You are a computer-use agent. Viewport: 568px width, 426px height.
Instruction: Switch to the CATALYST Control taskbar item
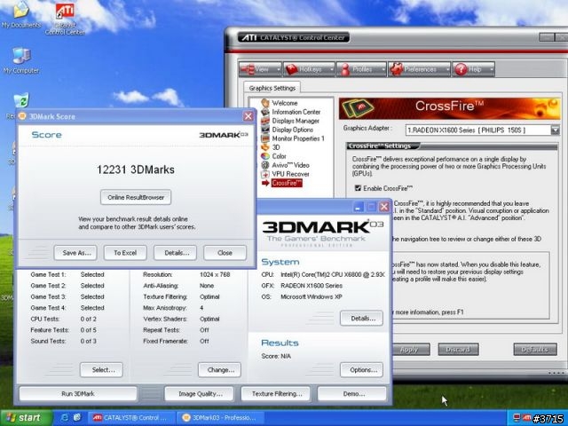point(132,418)
